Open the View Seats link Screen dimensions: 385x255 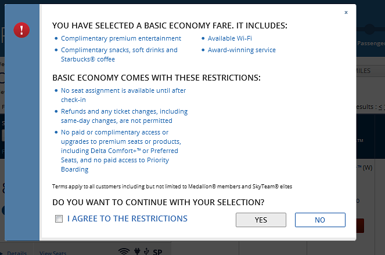tap(53, 253)
